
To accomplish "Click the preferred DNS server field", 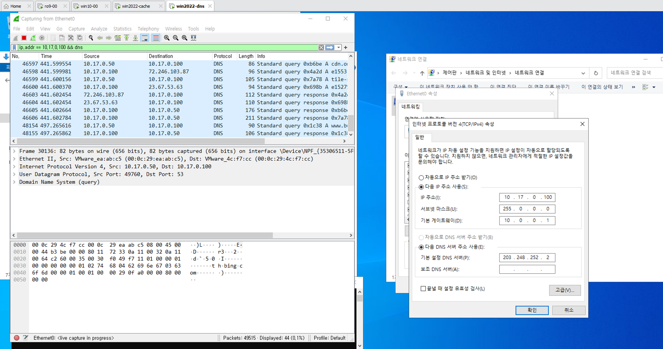I will pos(527,258).
